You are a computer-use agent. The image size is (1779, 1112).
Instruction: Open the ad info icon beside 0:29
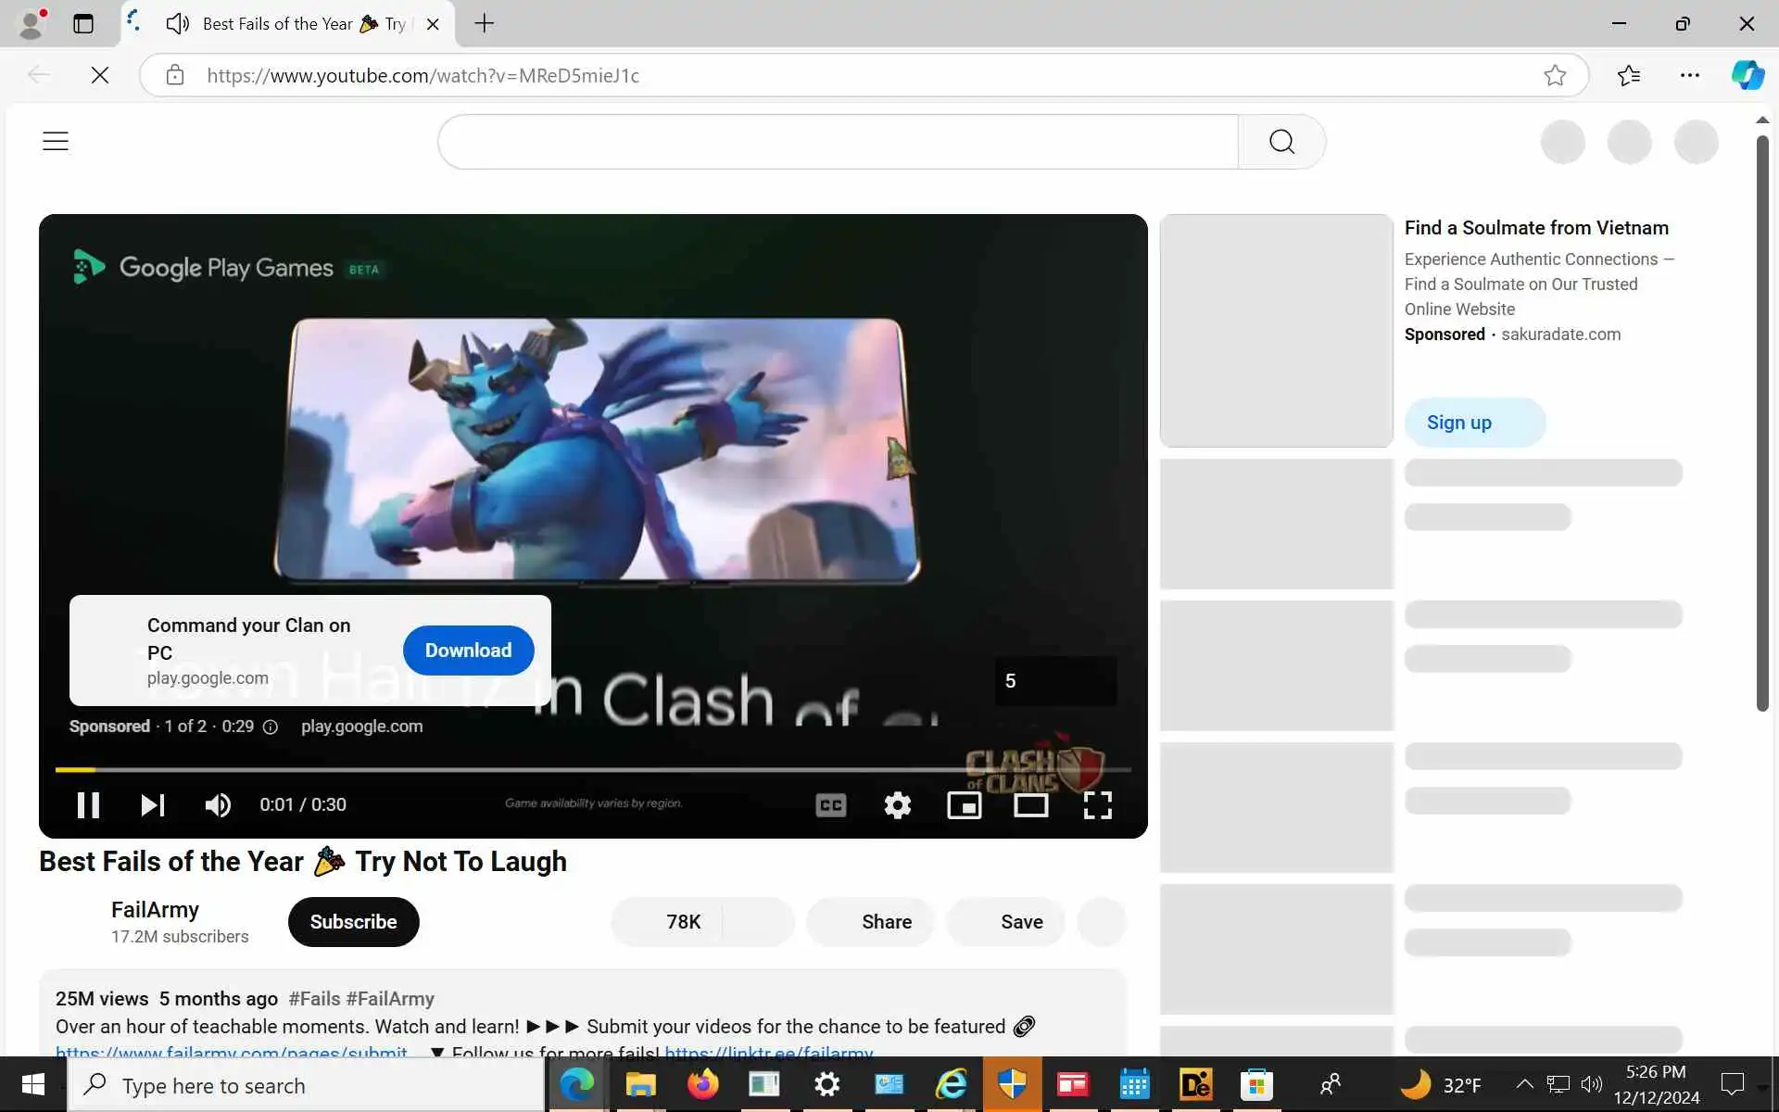tap(271, 727)
